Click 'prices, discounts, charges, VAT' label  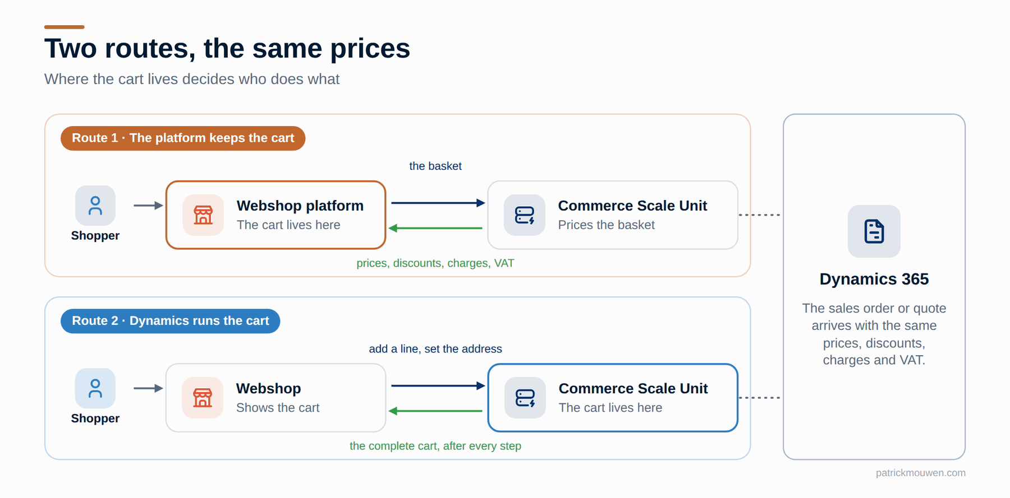pos(435,263)
